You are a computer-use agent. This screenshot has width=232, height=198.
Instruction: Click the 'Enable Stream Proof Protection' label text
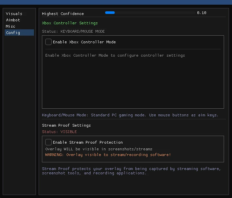(88, 142)
